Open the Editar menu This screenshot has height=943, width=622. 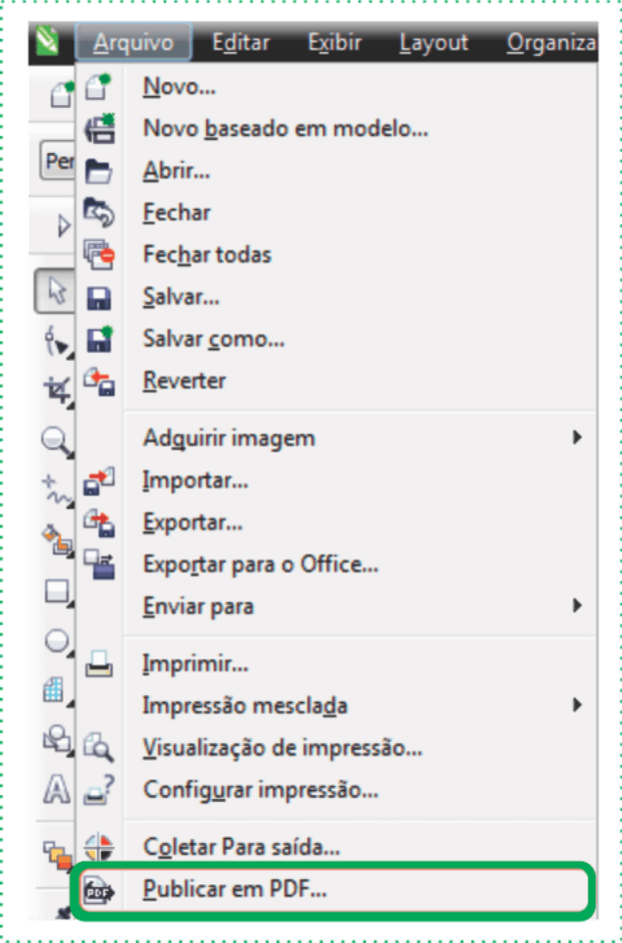pyautogui.click(x=240, y=43)
